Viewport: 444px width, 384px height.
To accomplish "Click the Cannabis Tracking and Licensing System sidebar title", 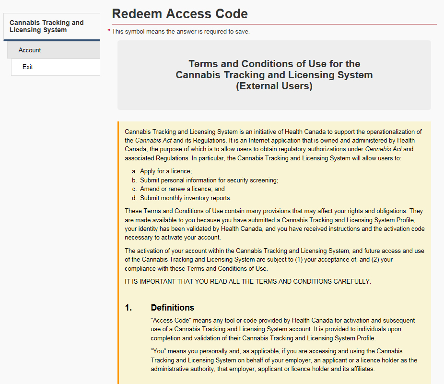I will [x=47, y=26].
